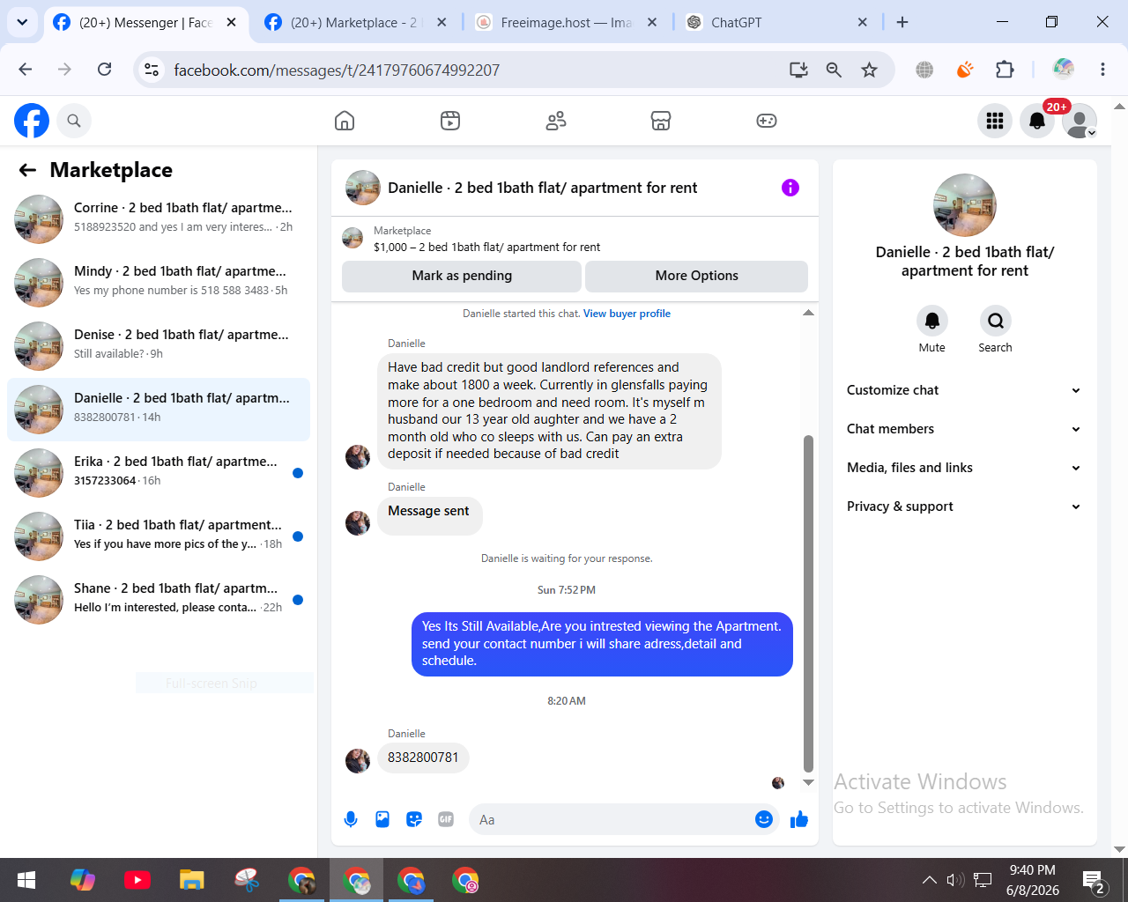Mark the listing as pending

point(462,276)
